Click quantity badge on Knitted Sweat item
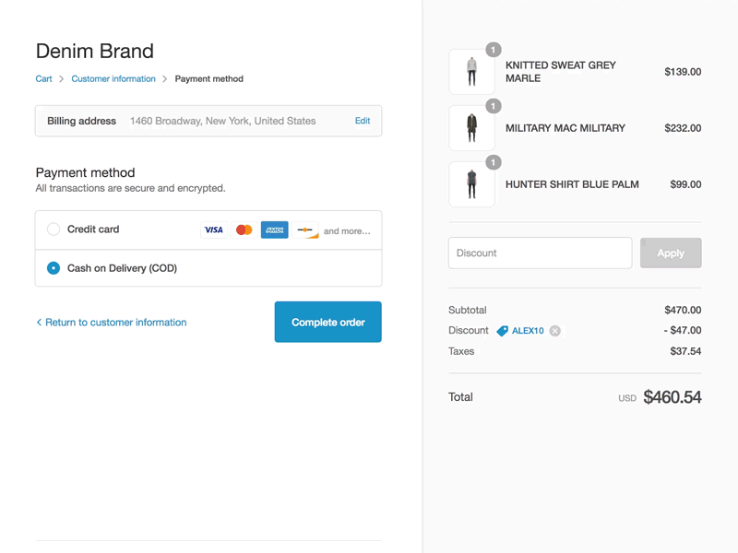 tap(494, 50)
